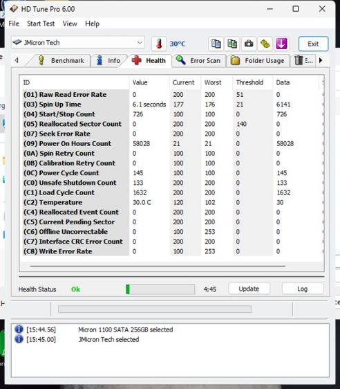Click the green Ok health status text
340x389 pixels.
(75, 289)
